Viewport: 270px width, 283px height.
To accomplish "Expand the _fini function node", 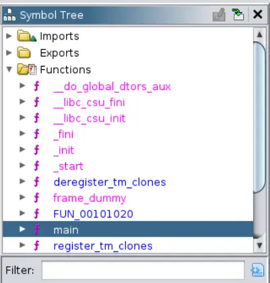I will [x=22, y=133].
